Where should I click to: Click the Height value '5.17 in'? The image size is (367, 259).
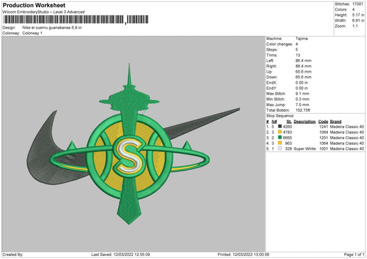358,15
